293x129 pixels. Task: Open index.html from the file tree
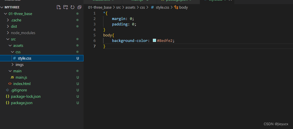(22, 84)
